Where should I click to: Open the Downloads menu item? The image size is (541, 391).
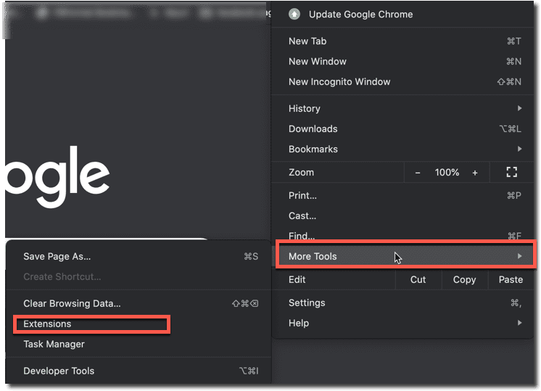[402, 128]
